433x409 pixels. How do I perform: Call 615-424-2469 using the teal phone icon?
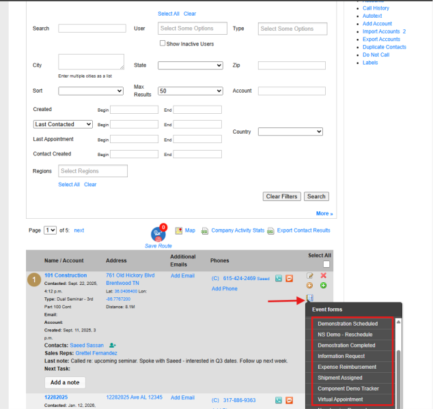point(279,278)
